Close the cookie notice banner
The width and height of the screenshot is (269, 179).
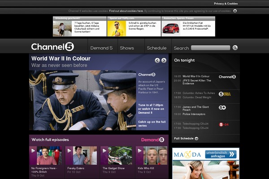(235, 11)
